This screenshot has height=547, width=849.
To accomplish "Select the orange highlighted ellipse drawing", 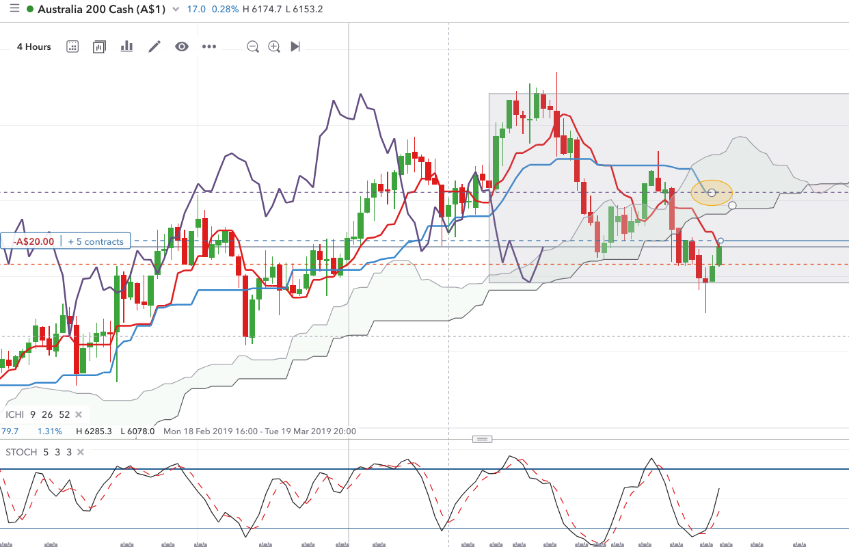I will 712,193.
